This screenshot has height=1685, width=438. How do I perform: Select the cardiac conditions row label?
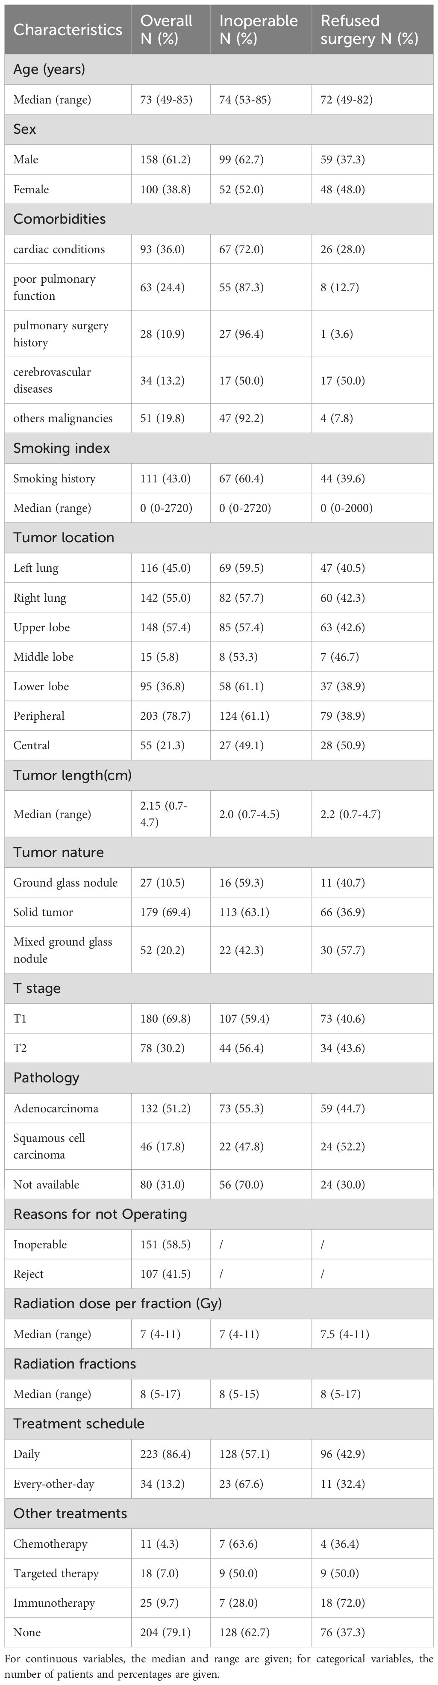pos(59,249)
